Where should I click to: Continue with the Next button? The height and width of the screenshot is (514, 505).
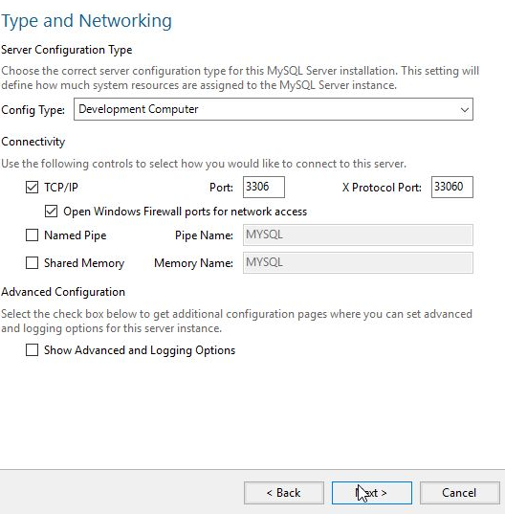372,493
